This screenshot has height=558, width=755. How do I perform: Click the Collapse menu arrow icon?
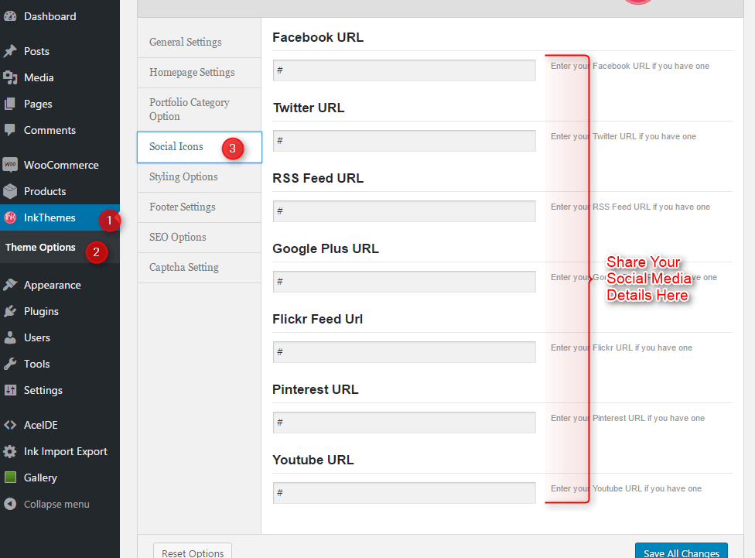(10, 504)
